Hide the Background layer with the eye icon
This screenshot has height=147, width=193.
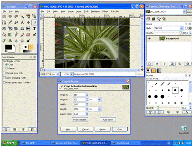coord(149,39)
